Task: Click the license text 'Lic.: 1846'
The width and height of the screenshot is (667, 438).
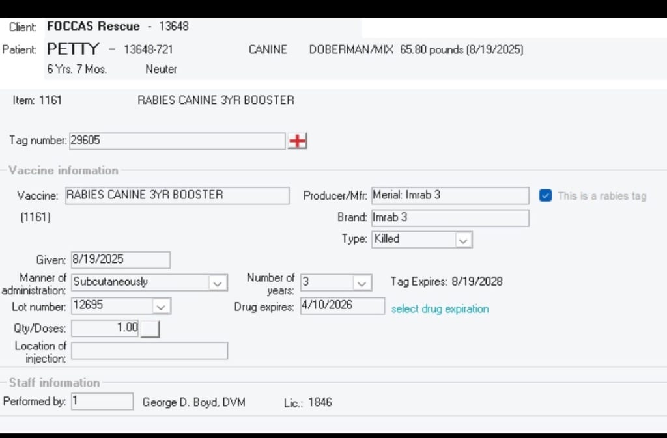Action: click(x=308, y=403)
